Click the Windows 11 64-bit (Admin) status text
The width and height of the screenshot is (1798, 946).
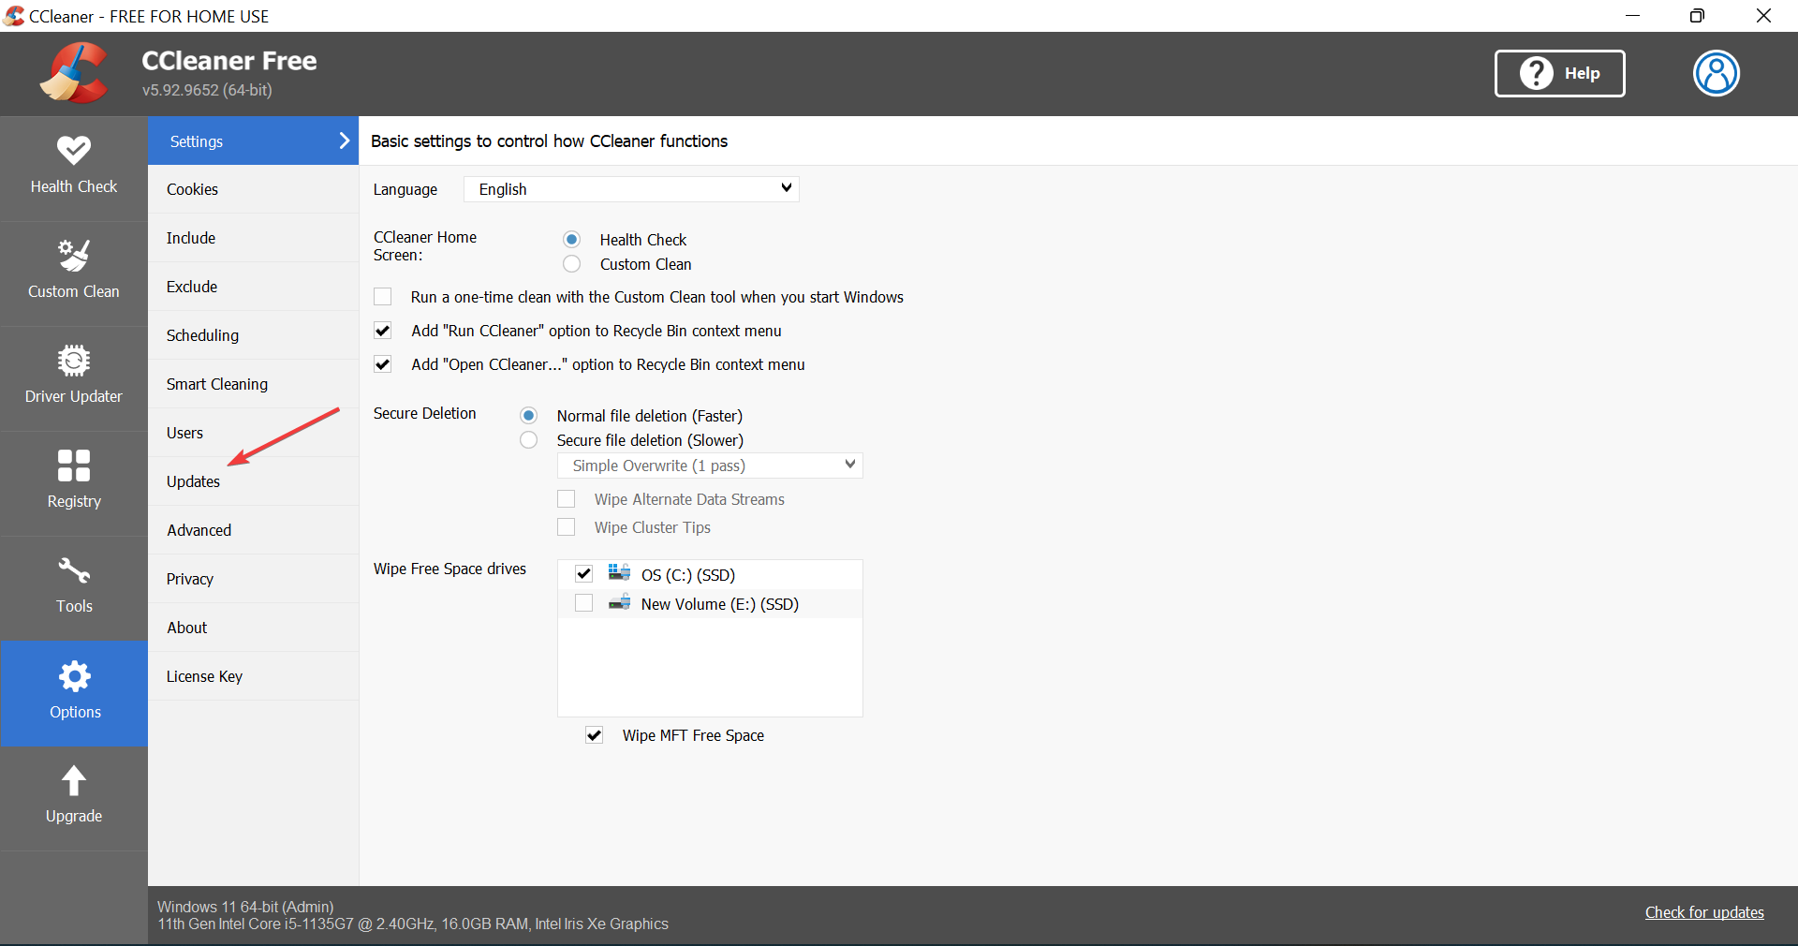point(245,907)
